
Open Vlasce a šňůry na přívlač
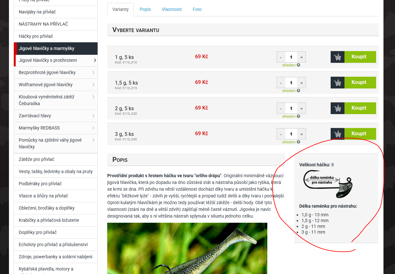coord(56,196)
